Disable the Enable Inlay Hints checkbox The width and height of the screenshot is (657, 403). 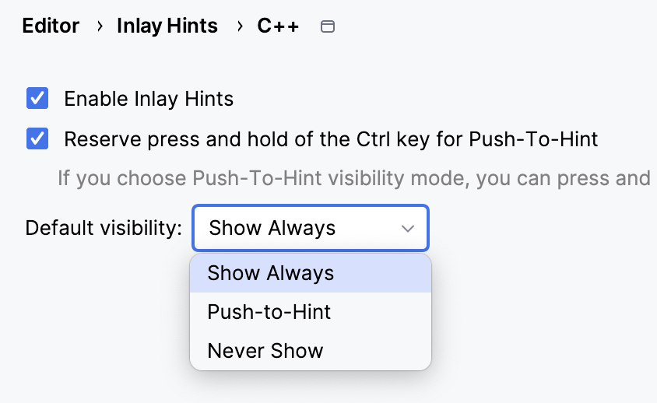[37, 99]
